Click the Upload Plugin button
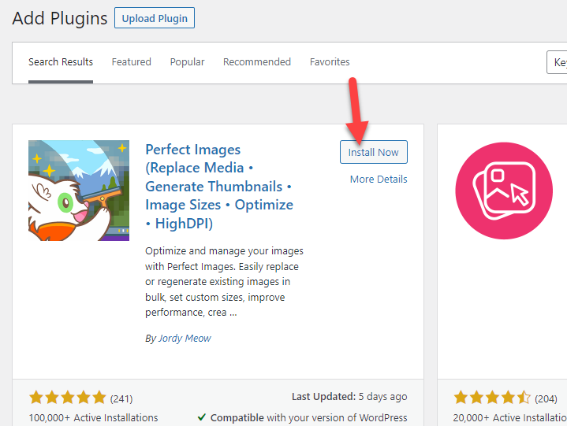 (x=155, y=18)
